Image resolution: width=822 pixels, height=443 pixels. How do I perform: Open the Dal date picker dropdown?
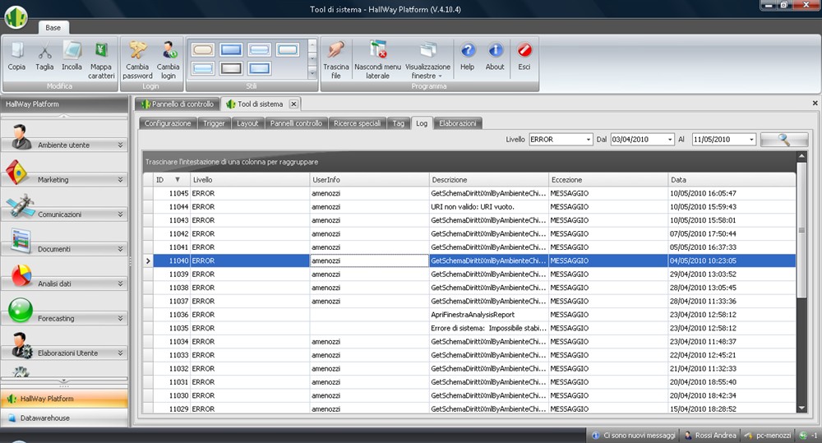click(670, 140)
